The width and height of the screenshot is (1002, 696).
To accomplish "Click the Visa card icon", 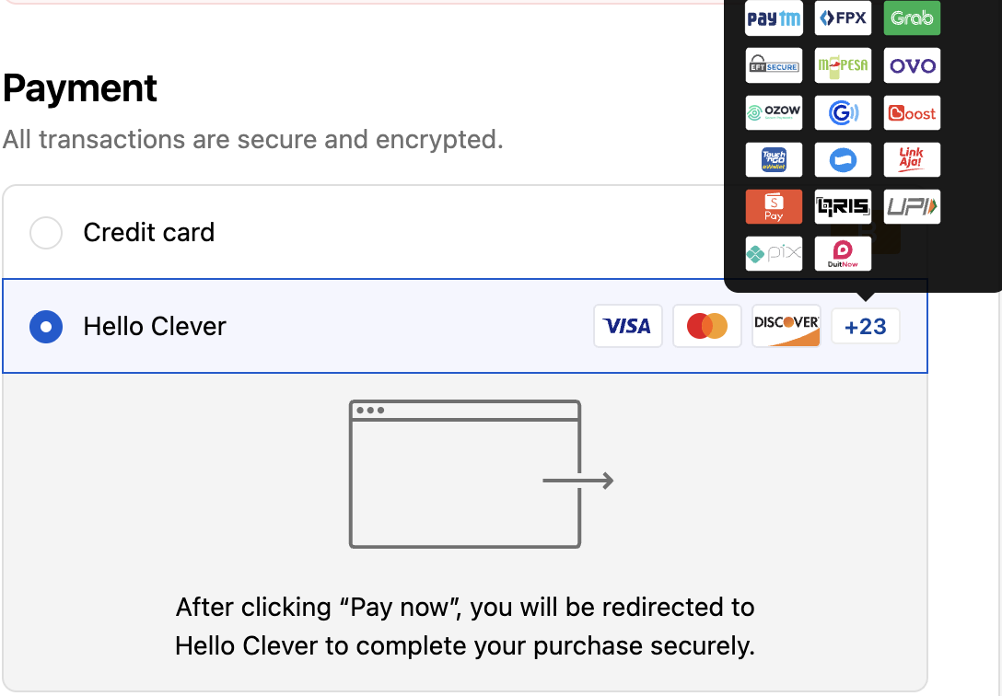I will click(x=627, y=326).
